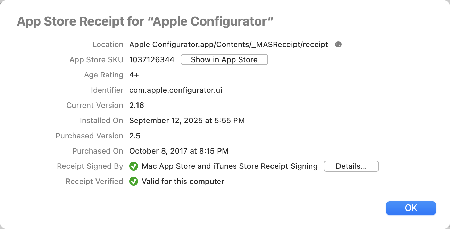
Task: Click the Purchased Version value 2.5
Action: point(135,136)
